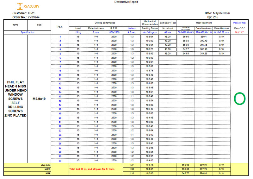Click the Customer XJ-25 field
This screenshot has width=253, height=179.
tap(24, 13)
